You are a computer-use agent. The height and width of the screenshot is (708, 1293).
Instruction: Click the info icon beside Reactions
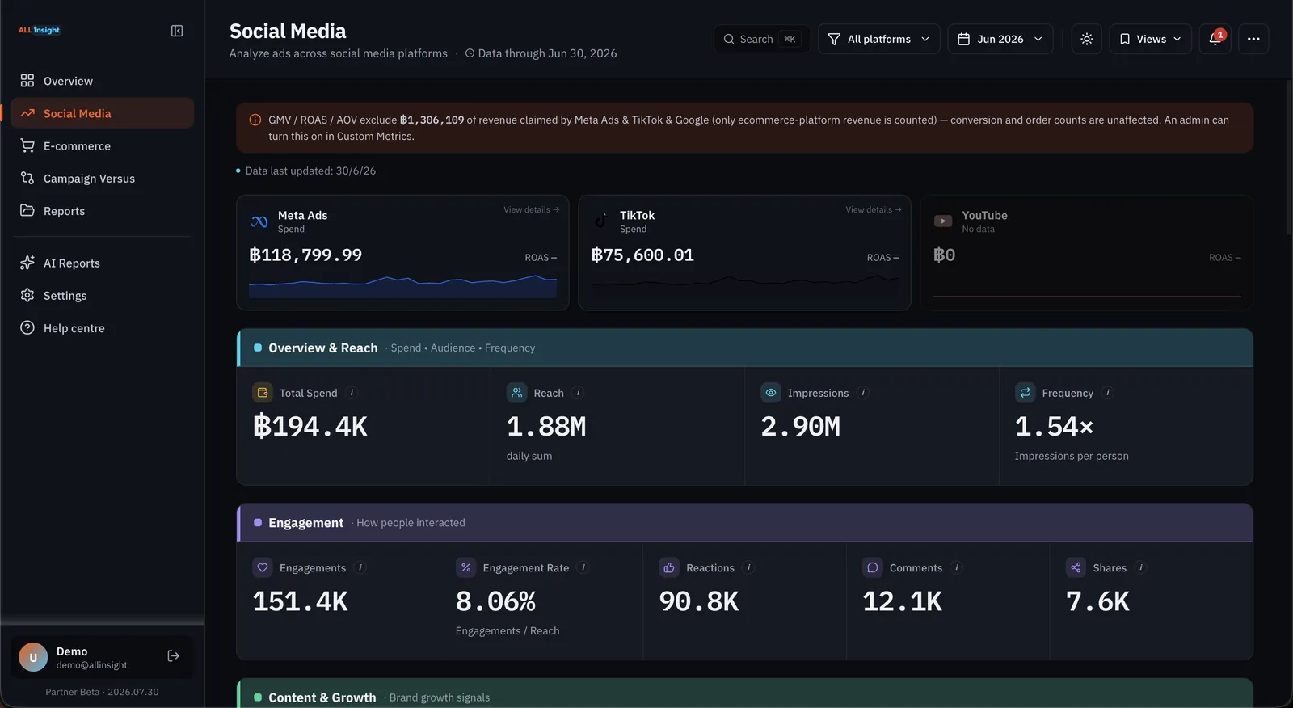tap(749, 567)
